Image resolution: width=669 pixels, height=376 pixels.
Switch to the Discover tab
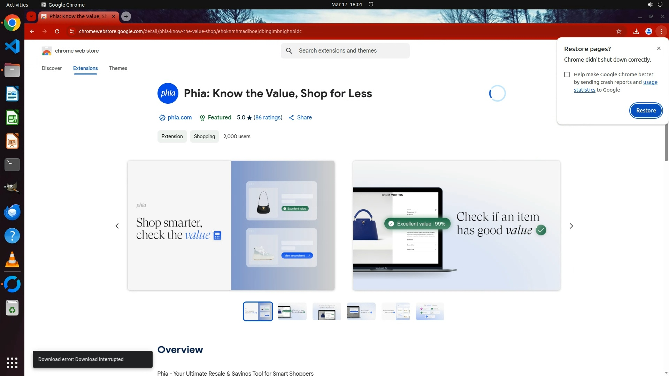point(52,68)
